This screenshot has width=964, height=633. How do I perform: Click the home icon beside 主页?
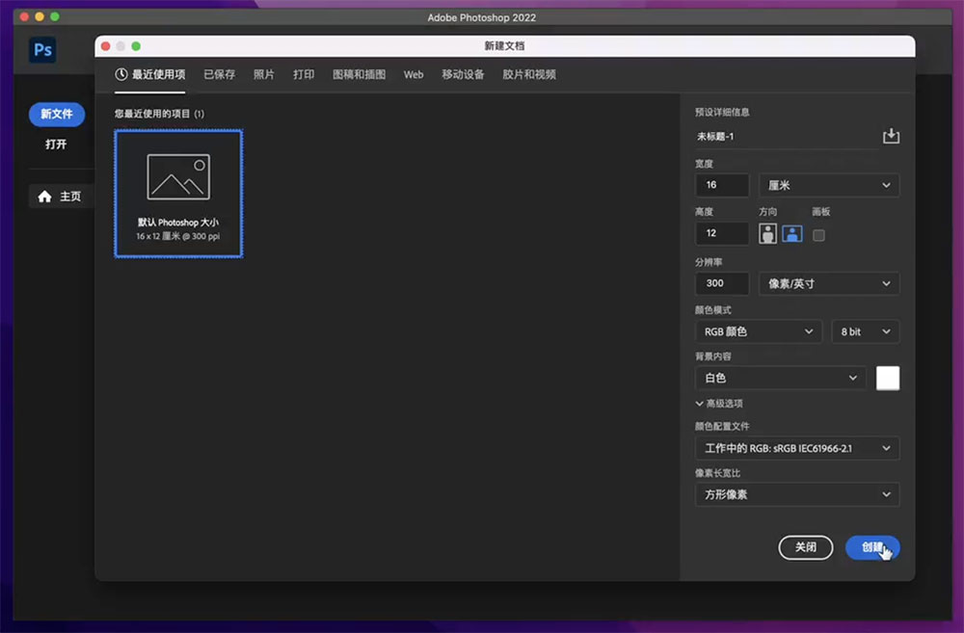[44, 197]
